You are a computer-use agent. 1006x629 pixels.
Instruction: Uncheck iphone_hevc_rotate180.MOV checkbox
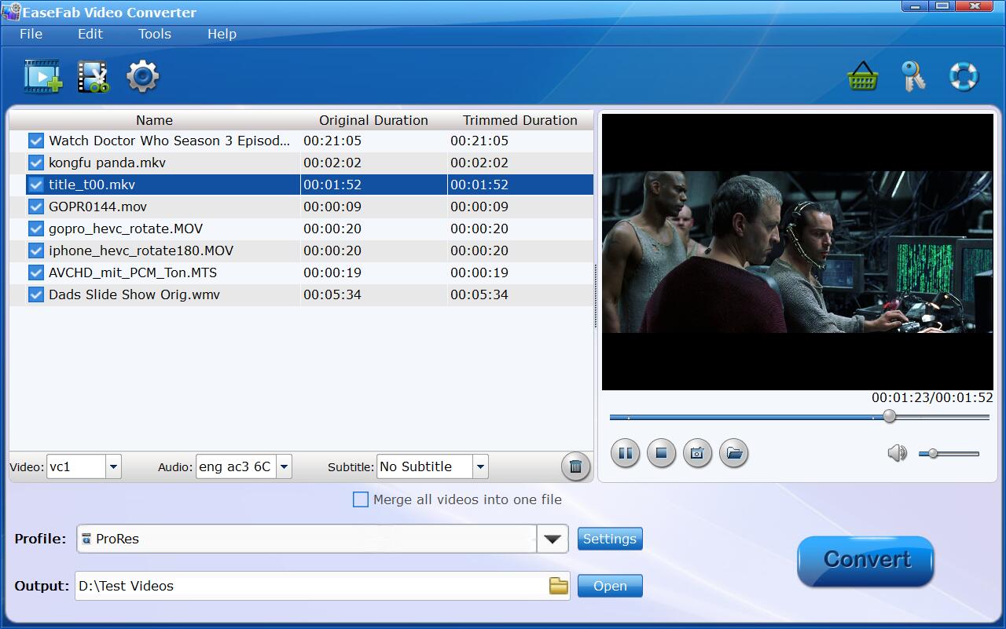[x=35, y=251]
